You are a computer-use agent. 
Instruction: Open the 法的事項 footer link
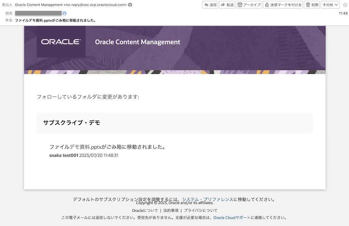171,210
